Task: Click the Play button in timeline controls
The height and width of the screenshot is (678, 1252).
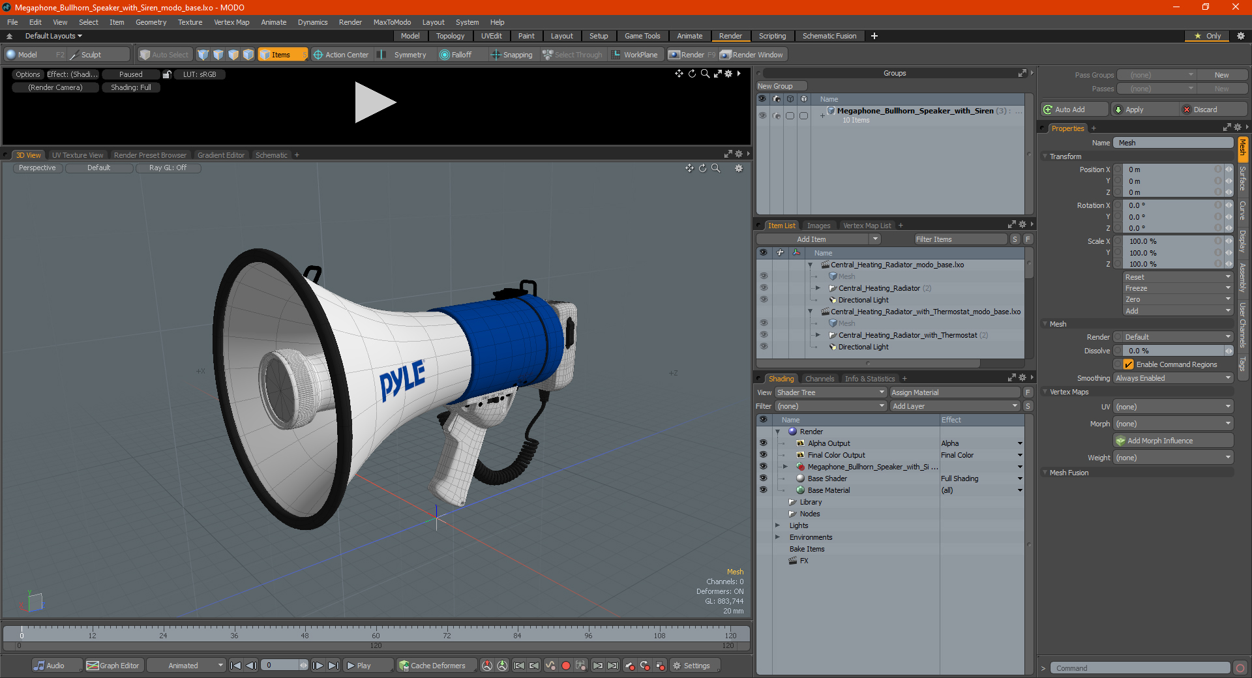Action: click(x=367, y=666)
